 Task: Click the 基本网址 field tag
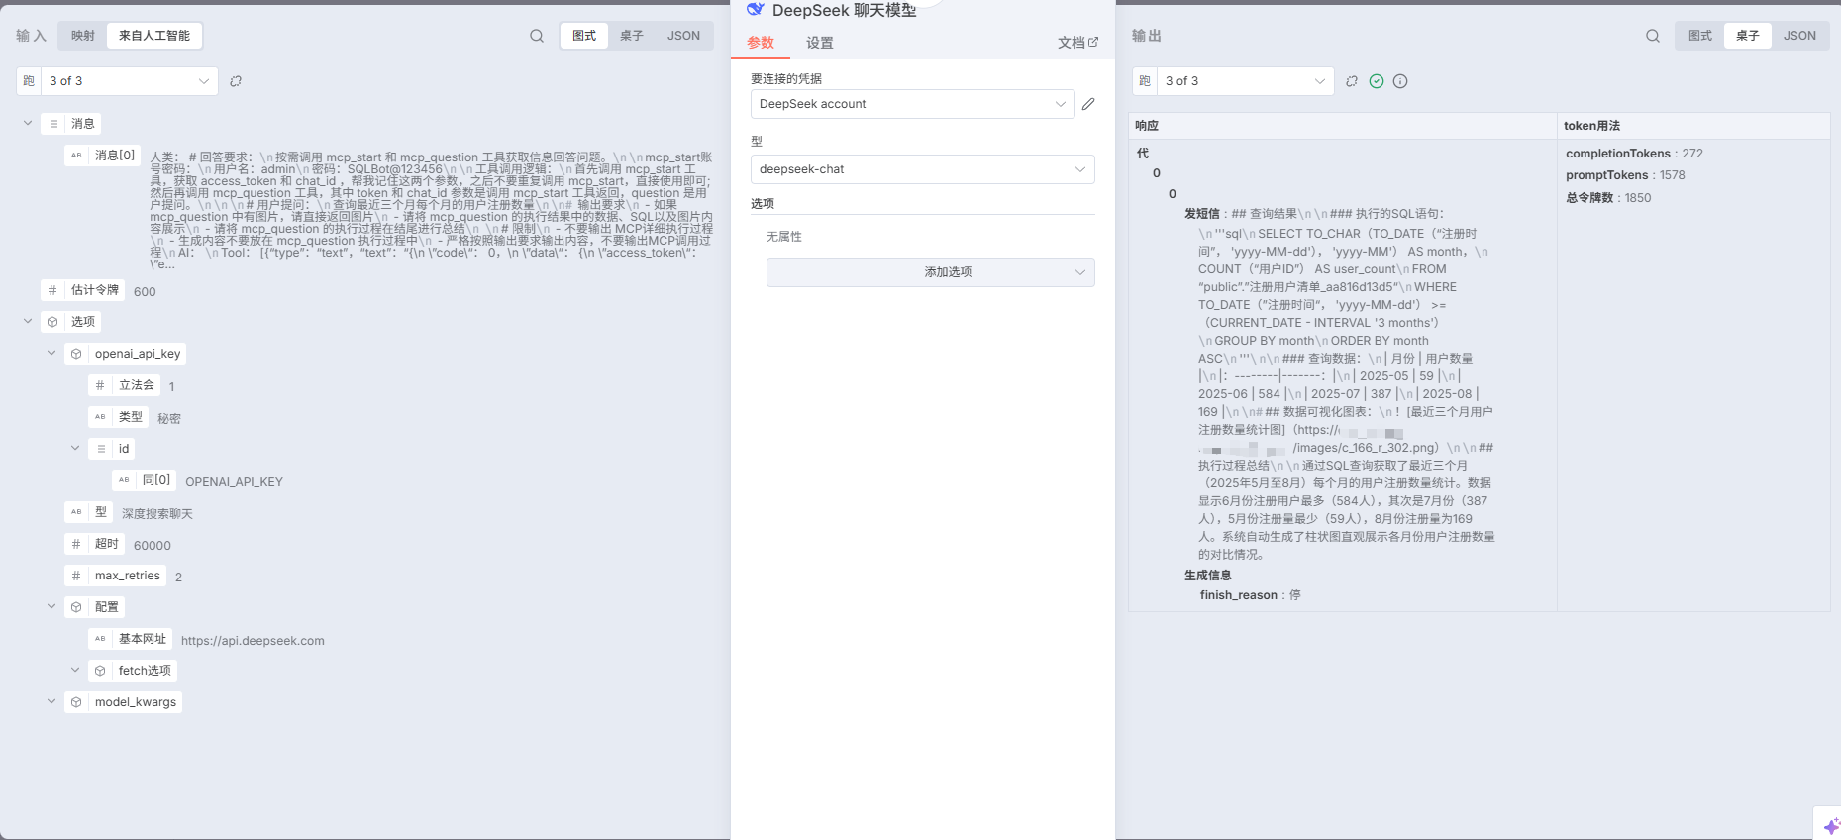click(x=131, y=639)
